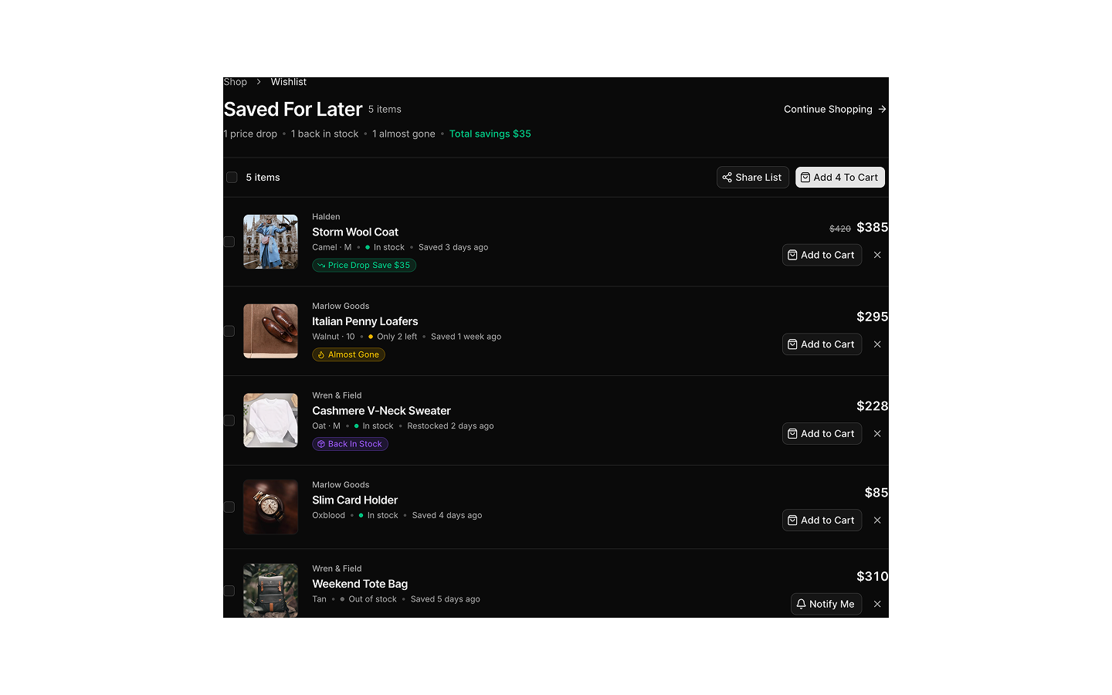Image resolution: width=1112 pixels, height=695 pixels.
Task: Add all 4 items to cart
Action: (x=840, y=178)
